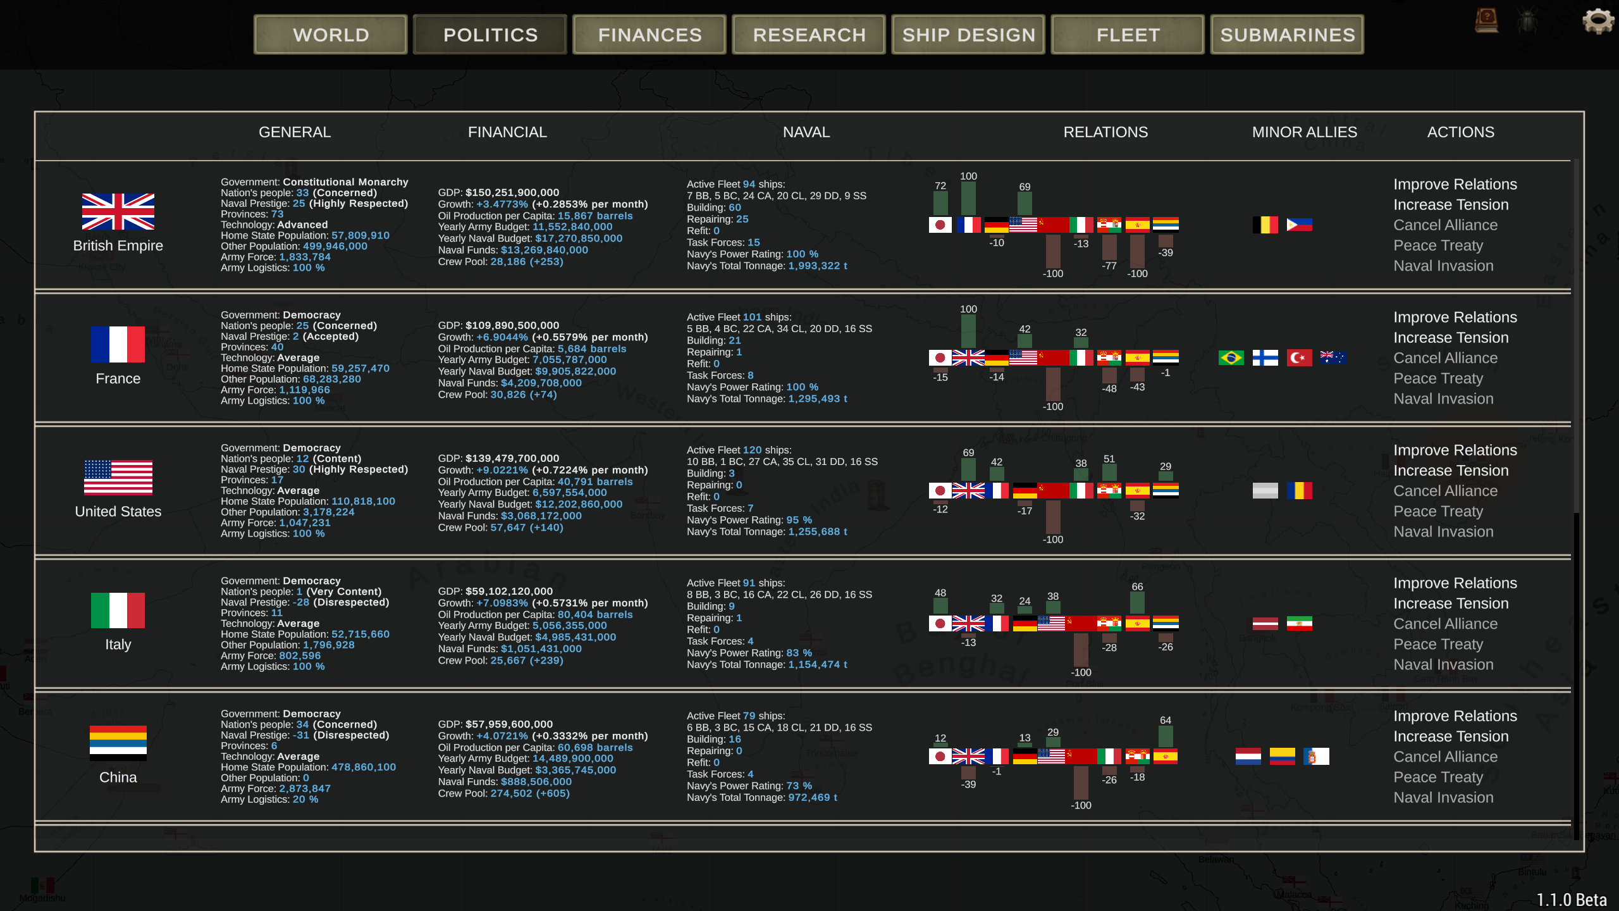Click the RELATIONS column header

[x=1105, y=132]
